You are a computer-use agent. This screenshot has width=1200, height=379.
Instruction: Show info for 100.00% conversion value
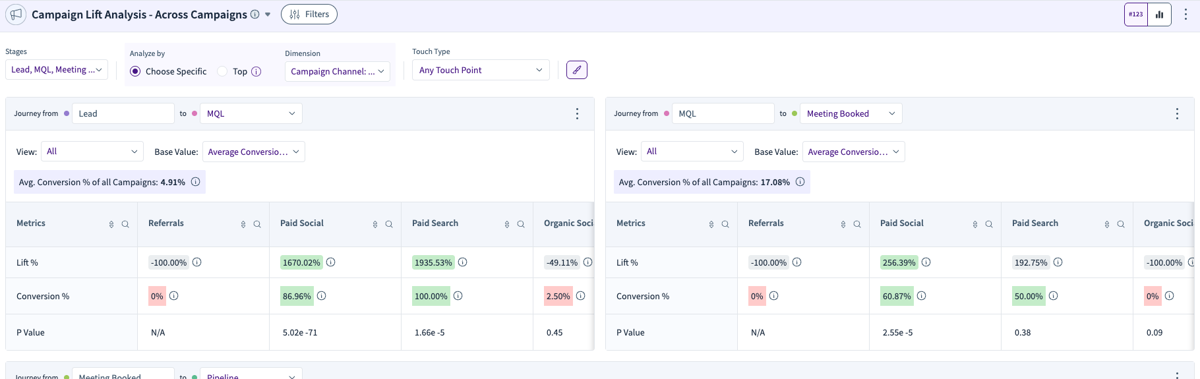tap(458, 296)
